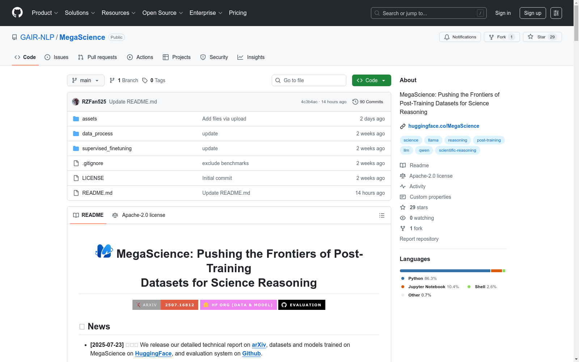579x362 pixels.
Task: Open the Pricing page link
Action: point(238,13)
